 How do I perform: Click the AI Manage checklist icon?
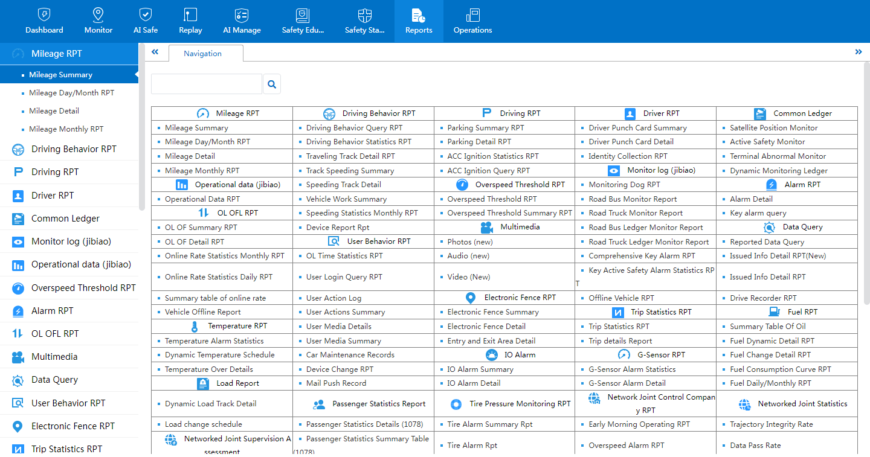[x=242, y=15]
